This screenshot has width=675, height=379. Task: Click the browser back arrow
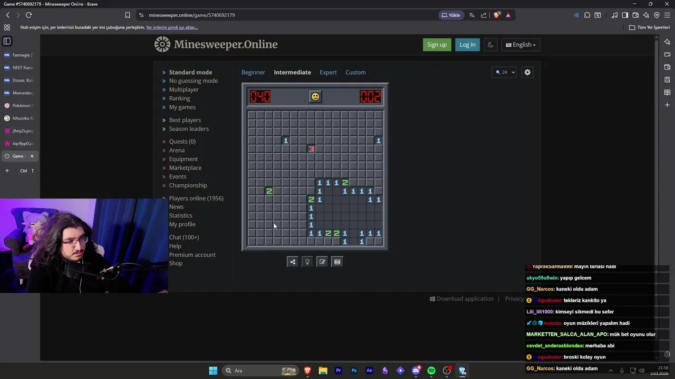coord(7,15)
